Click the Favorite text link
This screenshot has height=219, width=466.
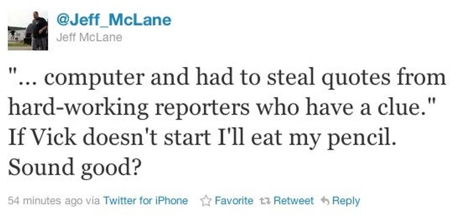[x=234, y=200]
